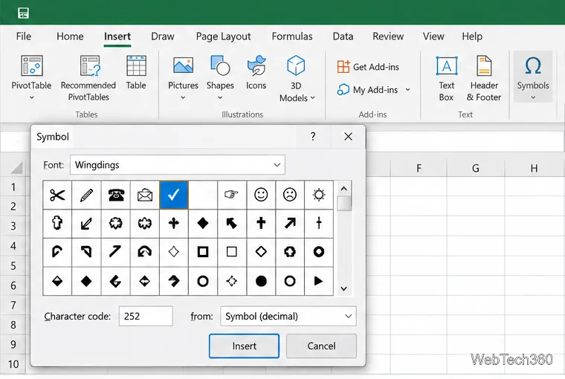Switch to the Review tab
This screenshot has width=565, height=379.
pyautogui.click(x=388, y=36)
